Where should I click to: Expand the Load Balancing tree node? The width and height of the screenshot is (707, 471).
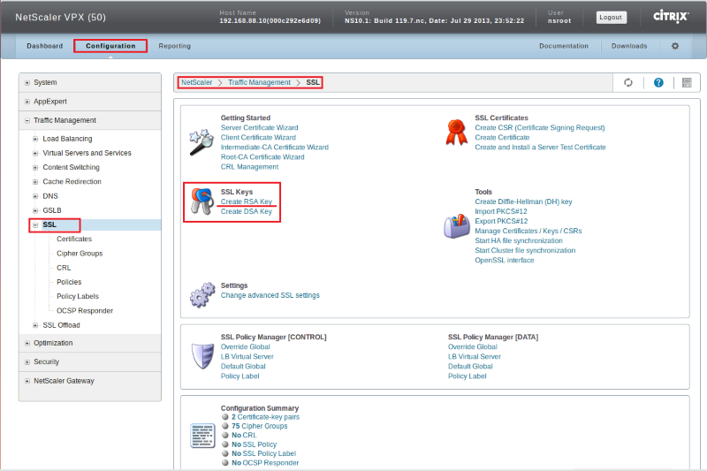[x=35, y=140]
